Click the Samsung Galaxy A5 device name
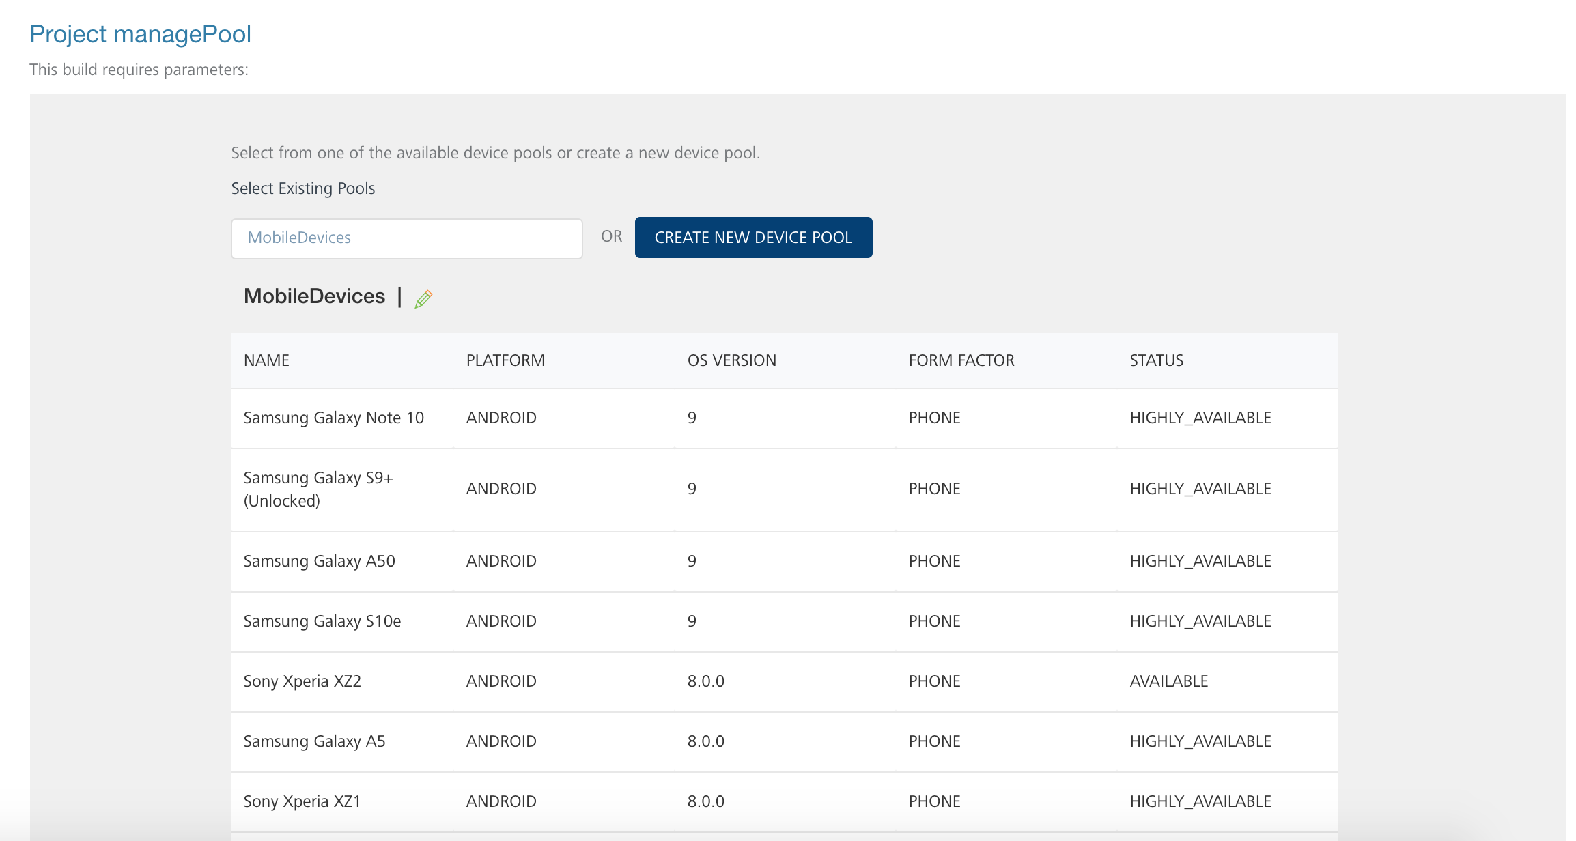This screenshot has height=841, width=1576. tap(314, 741)
